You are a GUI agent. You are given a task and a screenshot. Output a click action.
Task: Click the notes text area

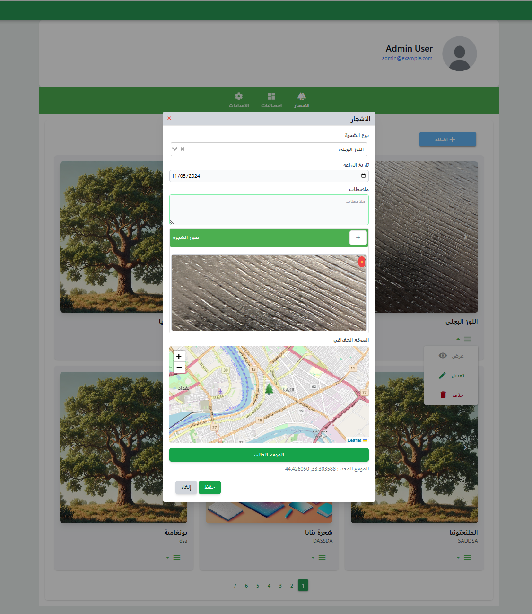pyautogui.click(x=269, y=210)
